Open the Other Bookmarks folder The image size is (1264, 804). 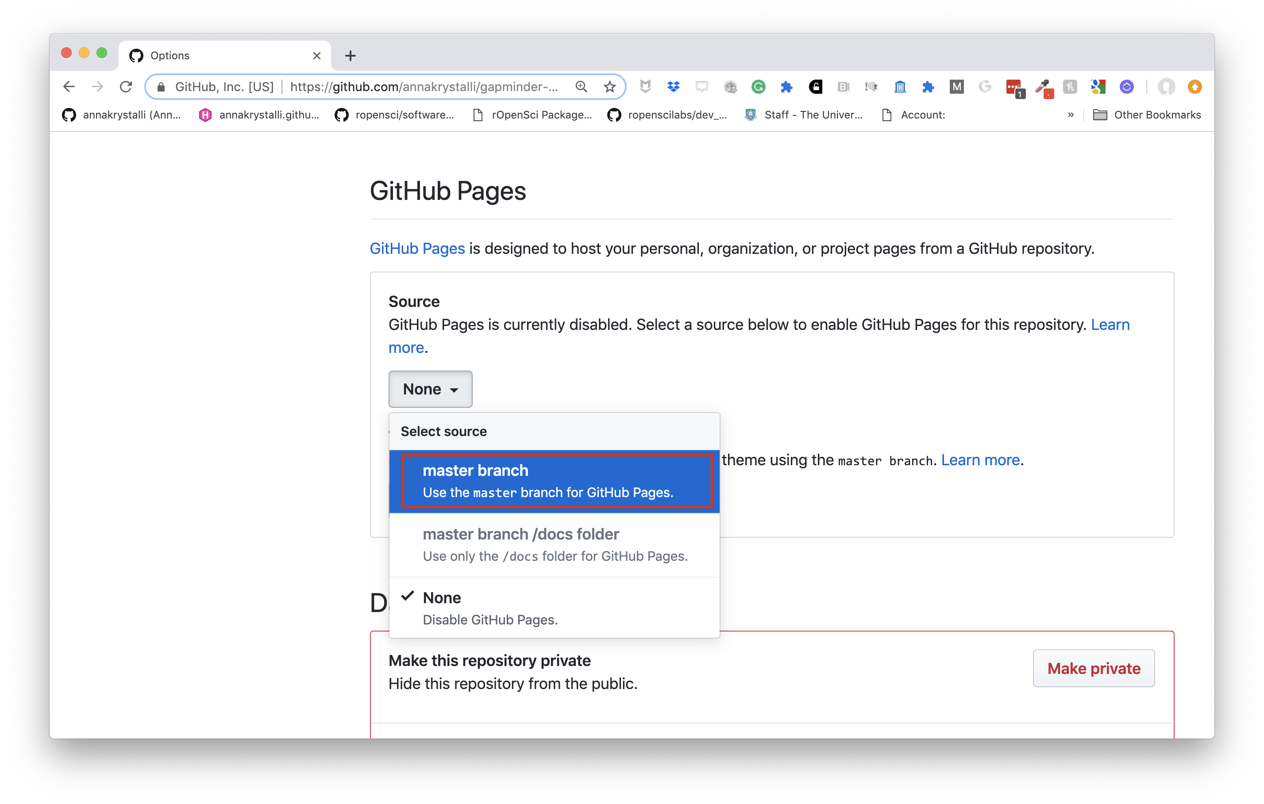coord(1147,115)
